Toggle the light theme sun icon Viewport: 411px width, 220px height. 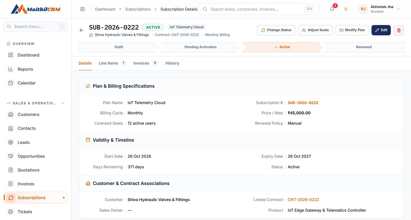pyautogui.click(x=346, y=9)
